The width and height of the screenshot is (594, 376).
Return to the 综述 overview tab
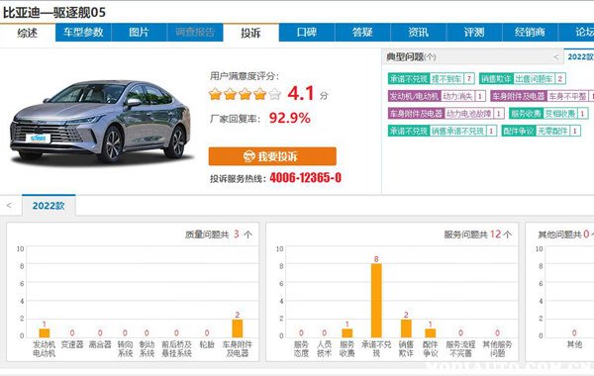coord(28,33)
